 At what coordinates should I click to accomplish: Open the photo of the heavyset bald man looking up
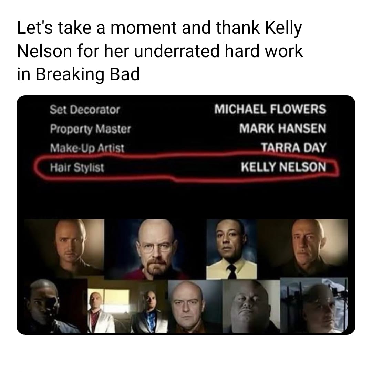pos(251,307)
